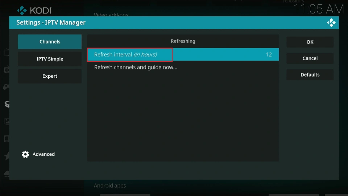Click the Advanced gear icon
This screenshot has width=348, height=196.
click(x=25, y=154)
